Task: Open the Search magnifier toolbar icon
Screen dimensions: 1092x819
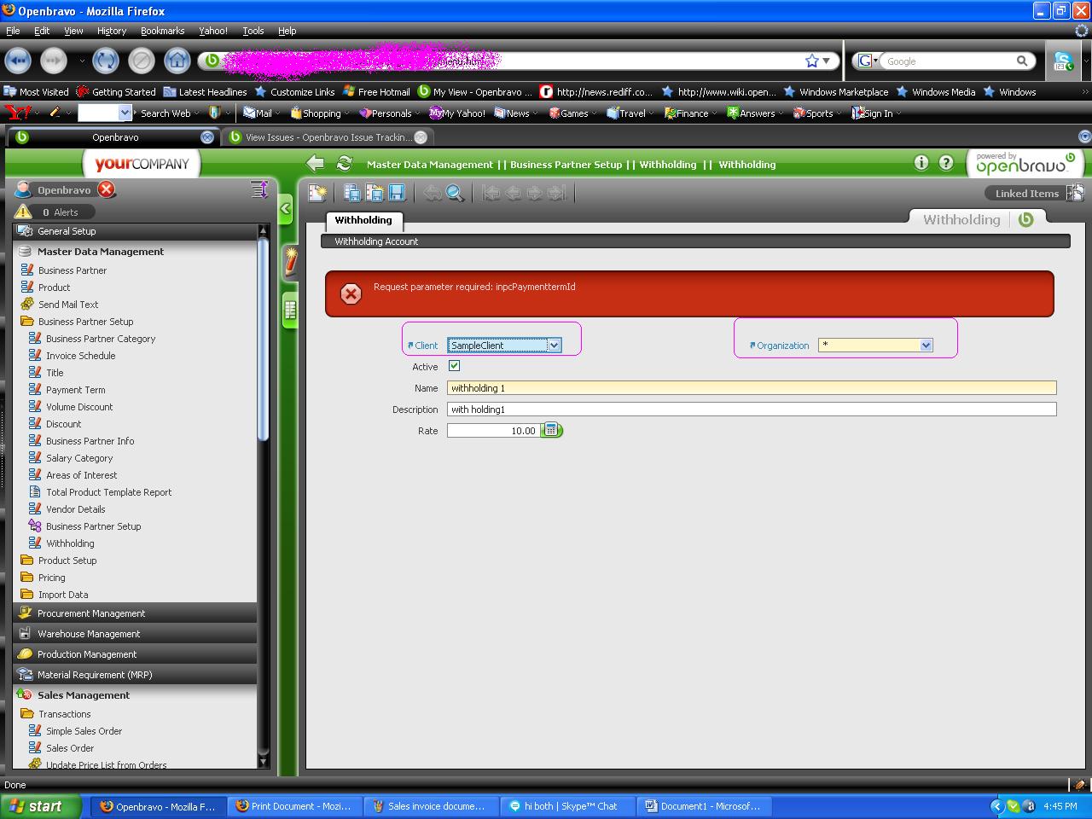Action: pos(455,194)
